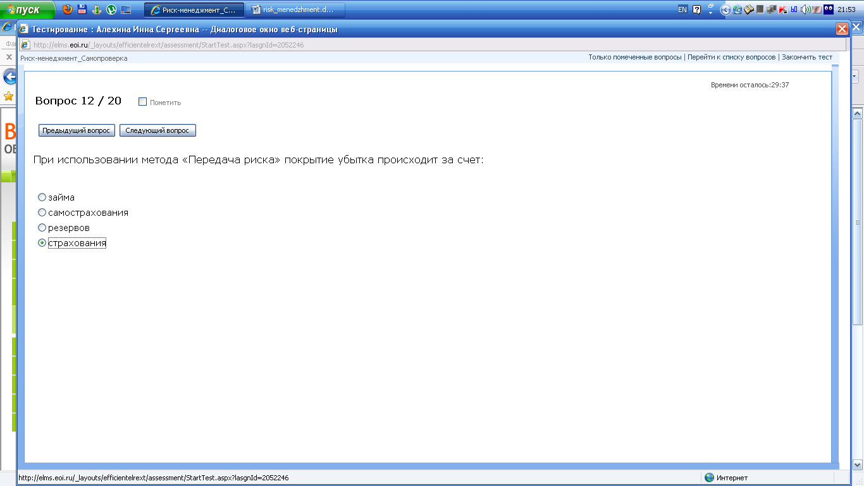Click background browser scrollbar down arrow
The image size is (864, 486).
(x=858, y=464)
